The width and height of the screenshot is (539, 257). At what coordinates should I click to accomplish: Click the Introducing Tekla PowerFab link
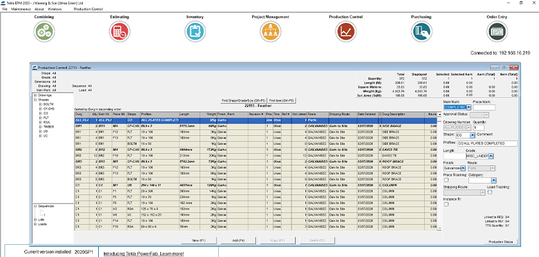(x=143, y=254)
